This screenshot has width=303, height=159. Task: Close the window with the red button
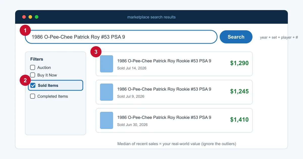tap(24, 17)
